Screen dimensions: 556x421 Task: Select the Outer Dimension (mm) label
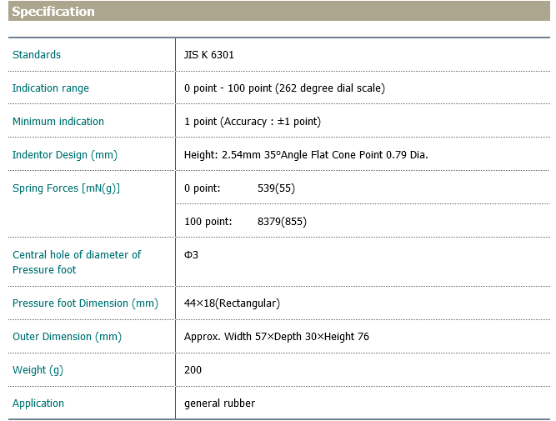click(x=67, y=337)
